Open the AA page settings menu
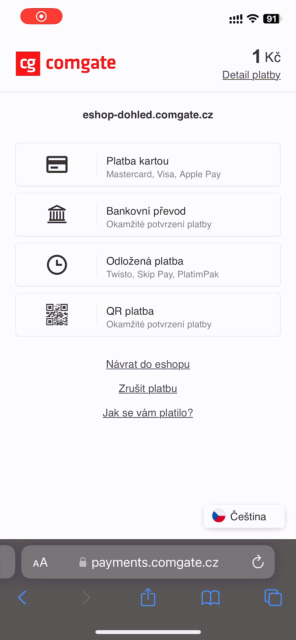Screen dimensions: 296x640 click(40, 563)
